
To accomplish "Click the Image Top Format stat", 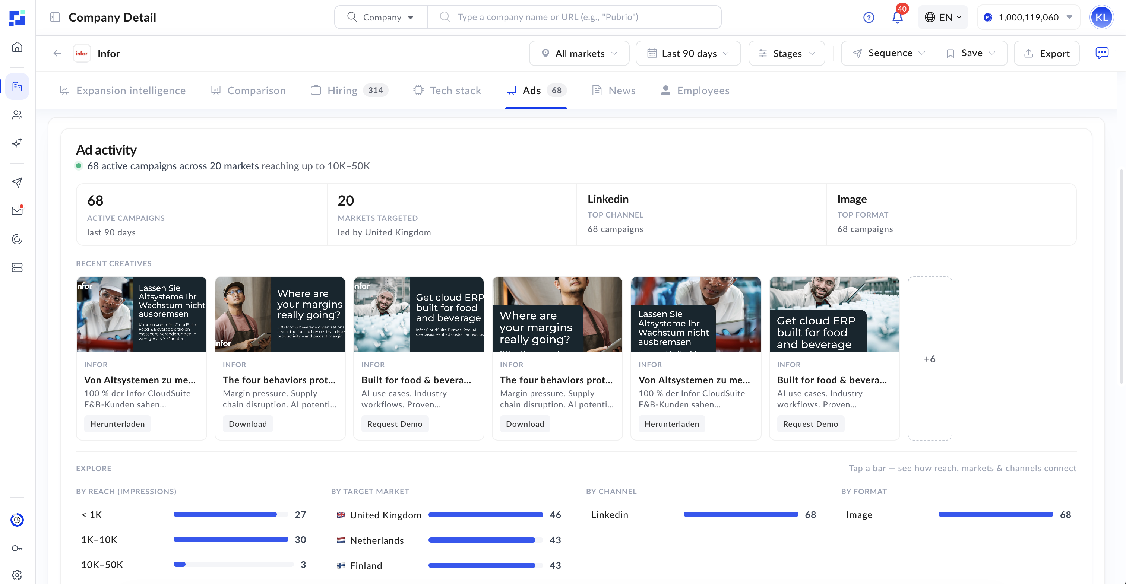I will (952, 215).
